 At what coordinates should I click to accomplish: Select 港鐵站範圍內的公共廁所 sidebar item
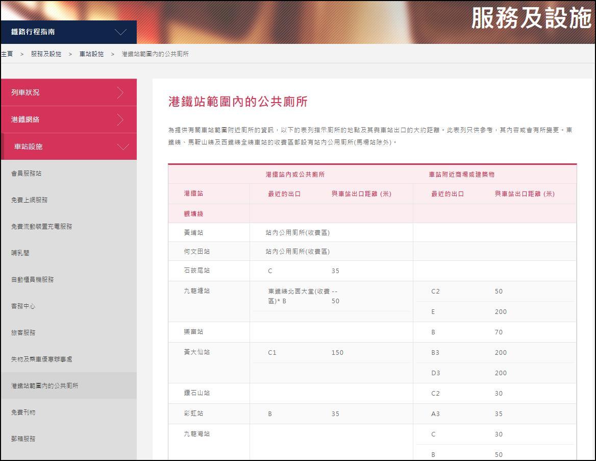[45, 386]
